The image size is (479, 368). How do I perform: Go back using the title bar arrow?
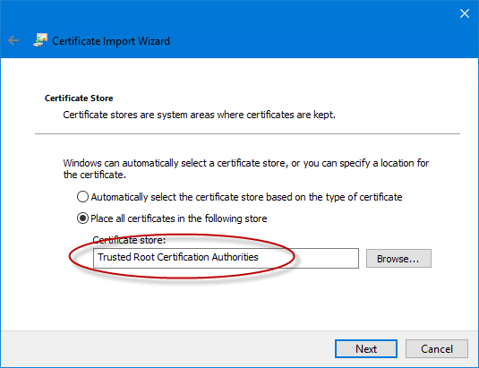click(x=13, y=40)
